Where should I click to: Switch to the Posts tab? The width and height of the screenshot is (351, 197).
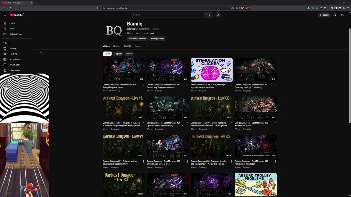pos(138,46)
